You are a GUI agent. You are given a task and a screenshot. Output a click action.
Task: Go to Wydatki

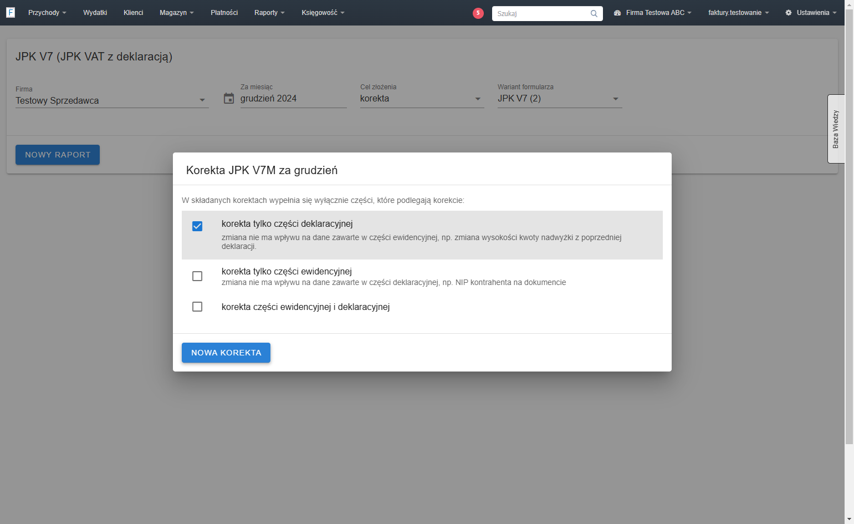pos(95,13)
